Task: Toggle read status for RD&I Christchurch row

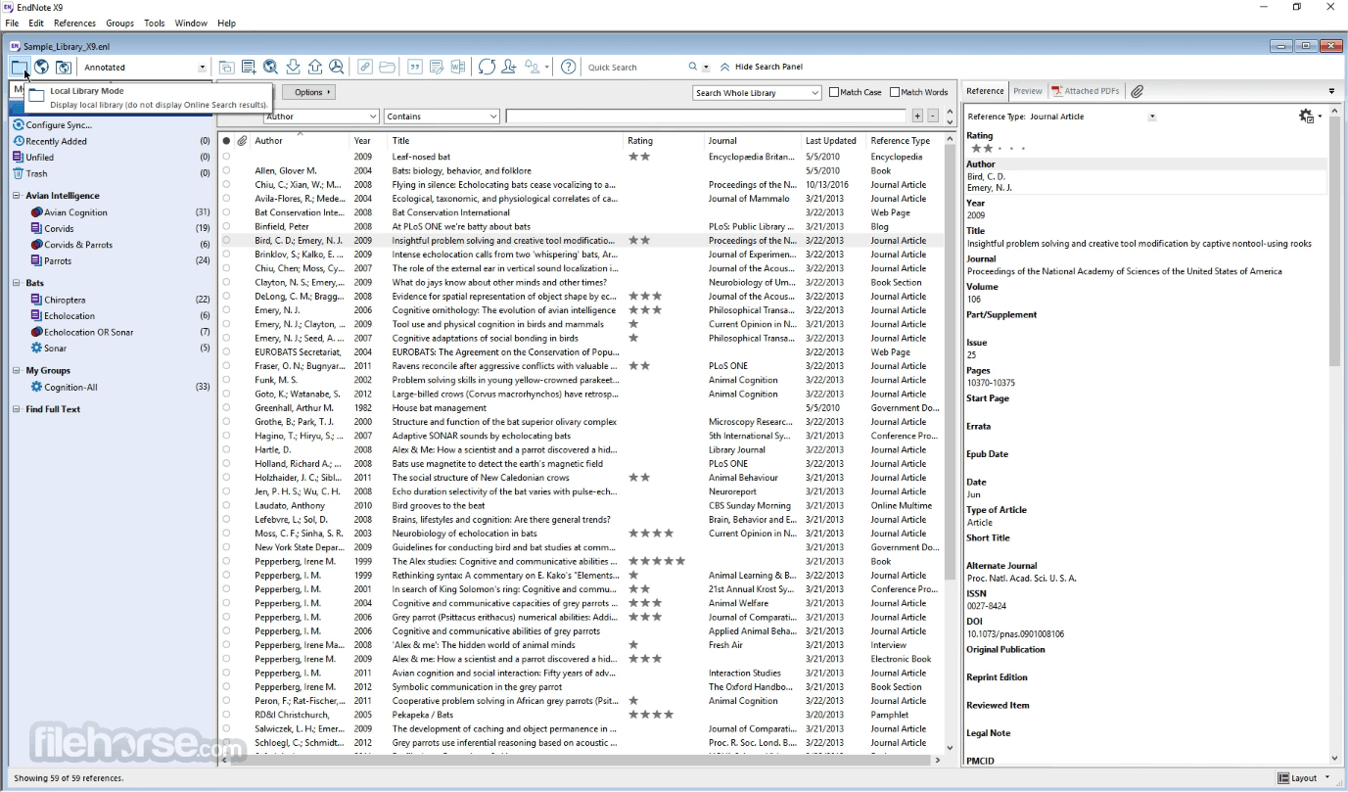Action: pos(226,715)
